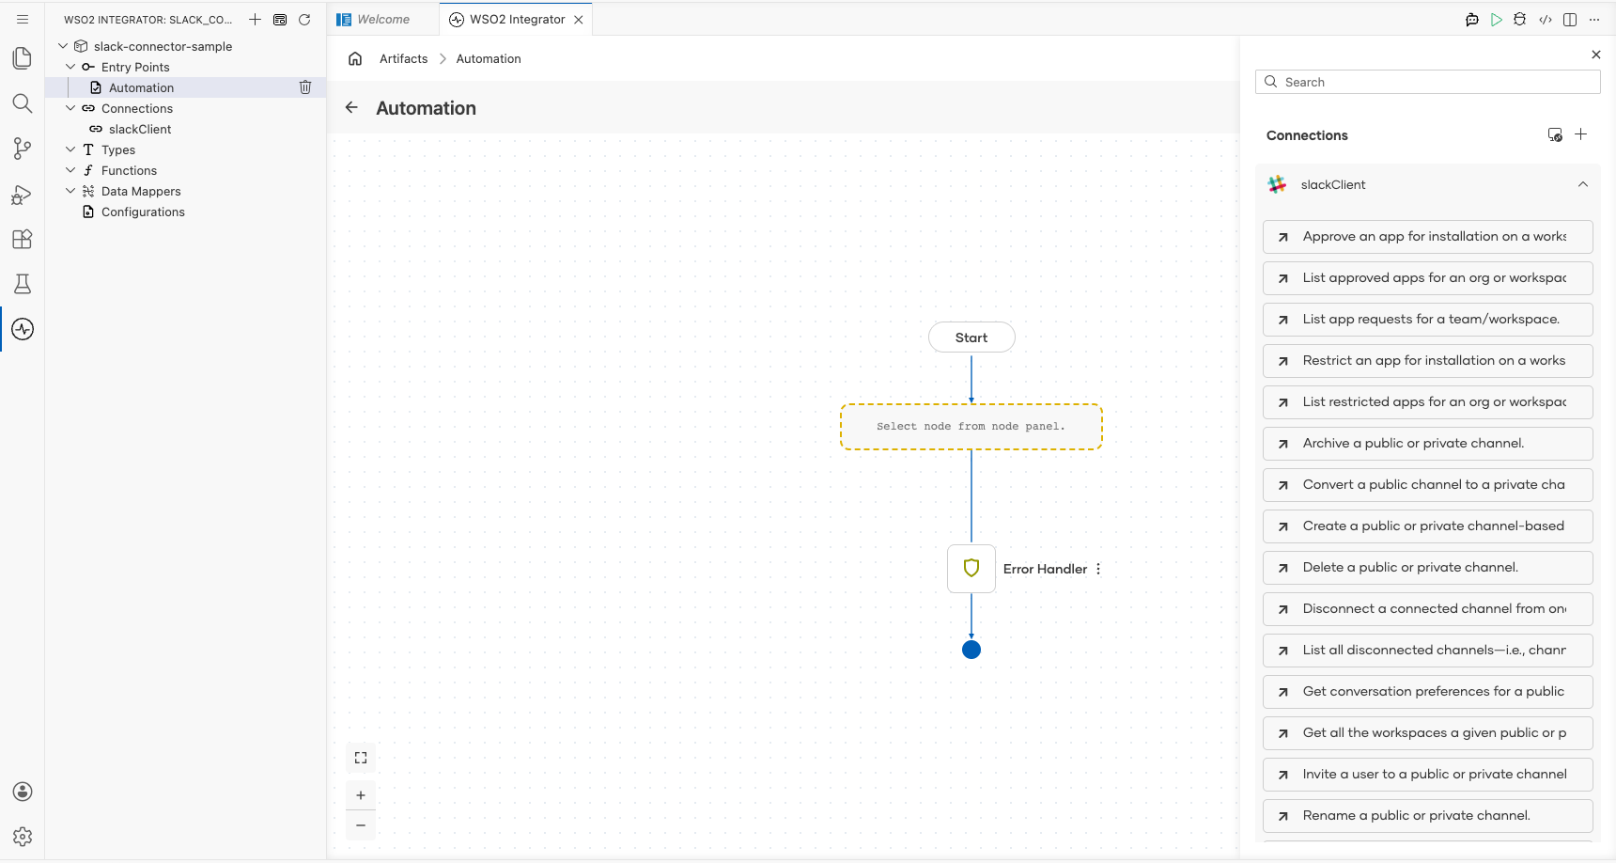Screen dimensions: 1616x863
Task: Open the Error Handler options menu
Action: click(1098, 569)
